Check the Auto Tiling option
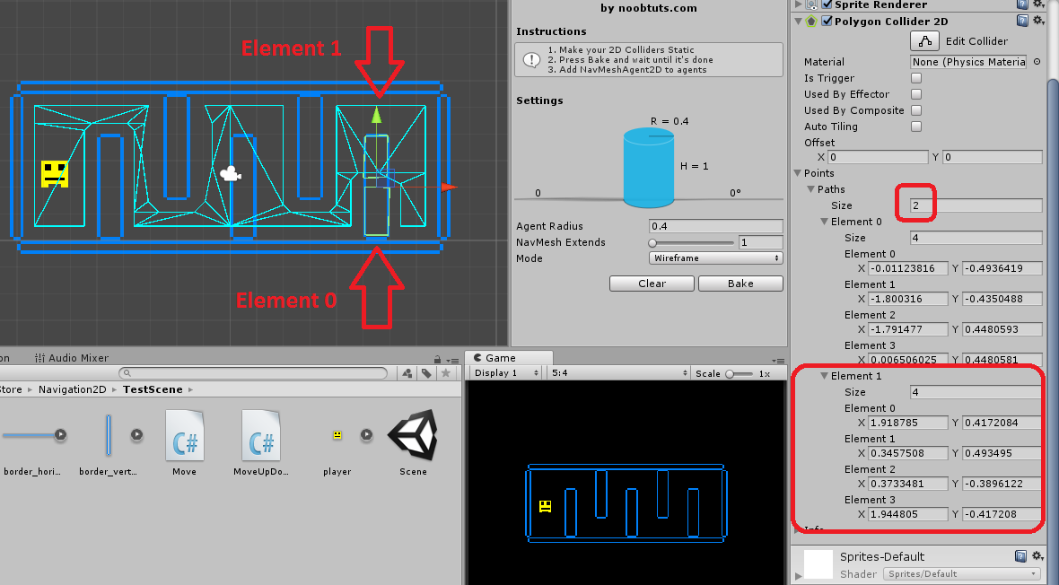Viewport: 1059px width, 585px height. pyautogui.click(x=916, y=127)
